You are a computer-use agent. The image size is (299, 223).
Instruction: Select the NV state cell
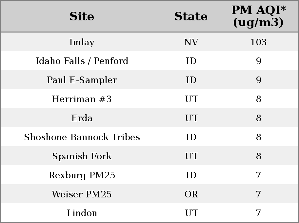191,42
